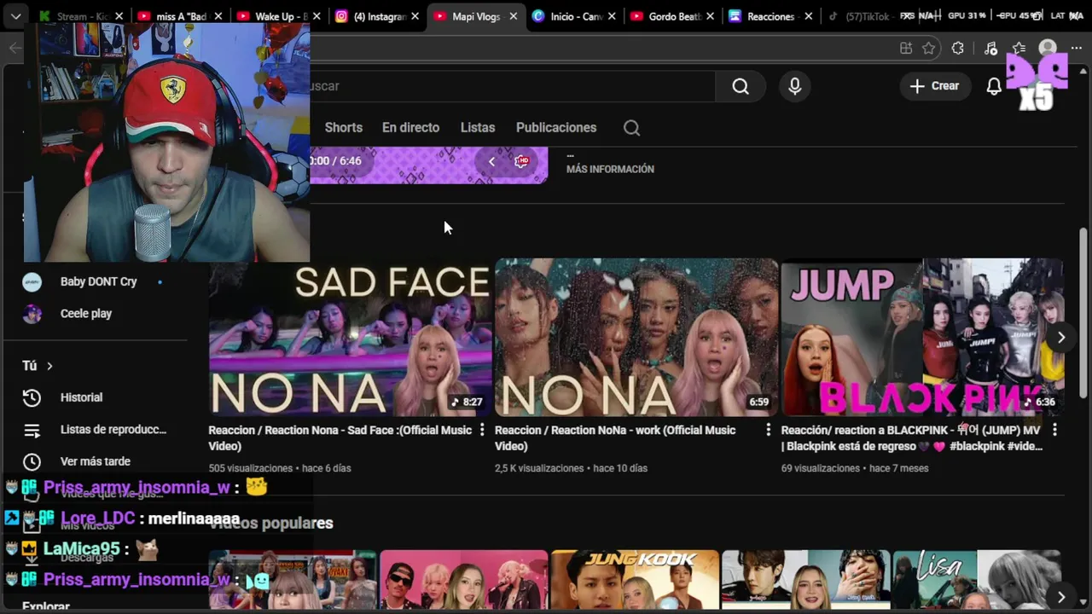Image resolution: width=1092 pixels, height=614 pixels.
Task: Open BLACKPINK JUMP reaction thumbnail
Action: 922,338
